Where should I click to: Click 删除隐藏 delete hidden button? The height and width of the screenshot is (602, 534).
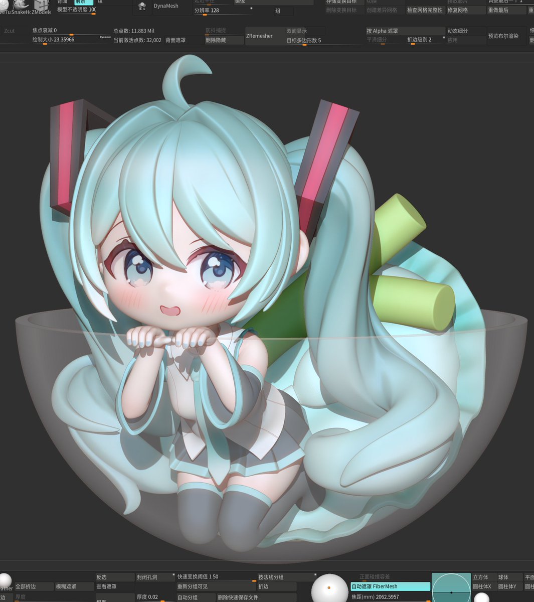tap(224, 40)
